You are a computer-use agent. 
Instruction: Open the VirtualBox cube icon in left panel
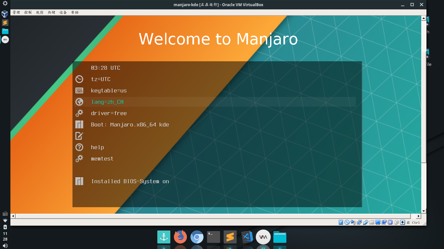[5, 14]
